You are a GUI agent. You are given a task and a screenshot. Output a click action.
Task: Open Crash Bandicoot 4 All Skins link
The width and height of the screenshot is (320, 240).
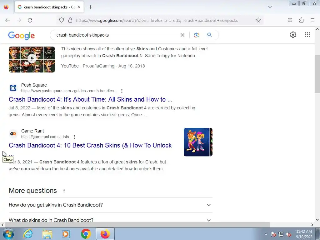[91, 99]
